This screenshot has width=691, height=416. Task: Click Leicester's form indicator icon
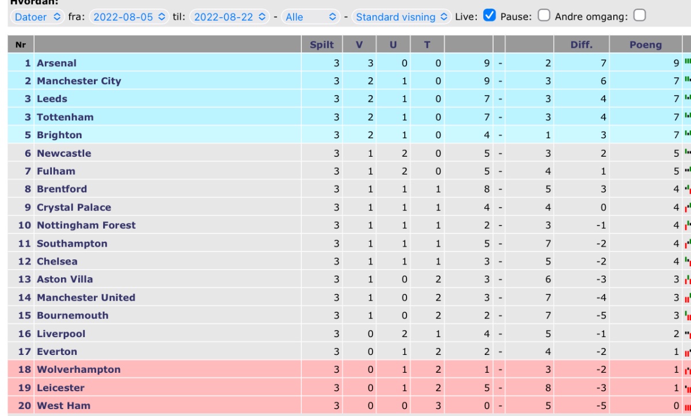[688, 388]
